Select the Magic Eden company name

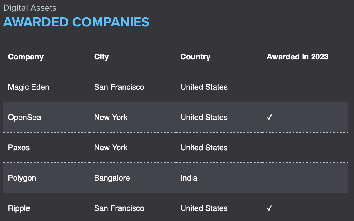click(29, 87)
